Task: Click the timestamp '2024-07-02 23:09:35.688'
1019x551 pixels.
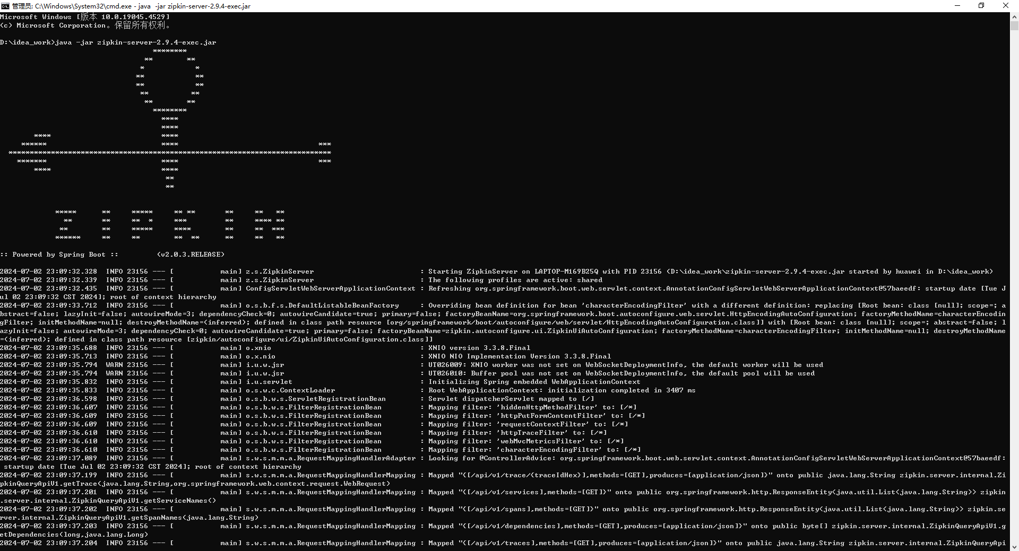Action: pos(49,348)
